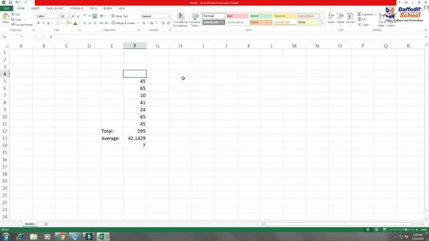The width and height of the screenshot is (429, 241).
Task: Toggle underline formatting
Action: coord(48,23)
